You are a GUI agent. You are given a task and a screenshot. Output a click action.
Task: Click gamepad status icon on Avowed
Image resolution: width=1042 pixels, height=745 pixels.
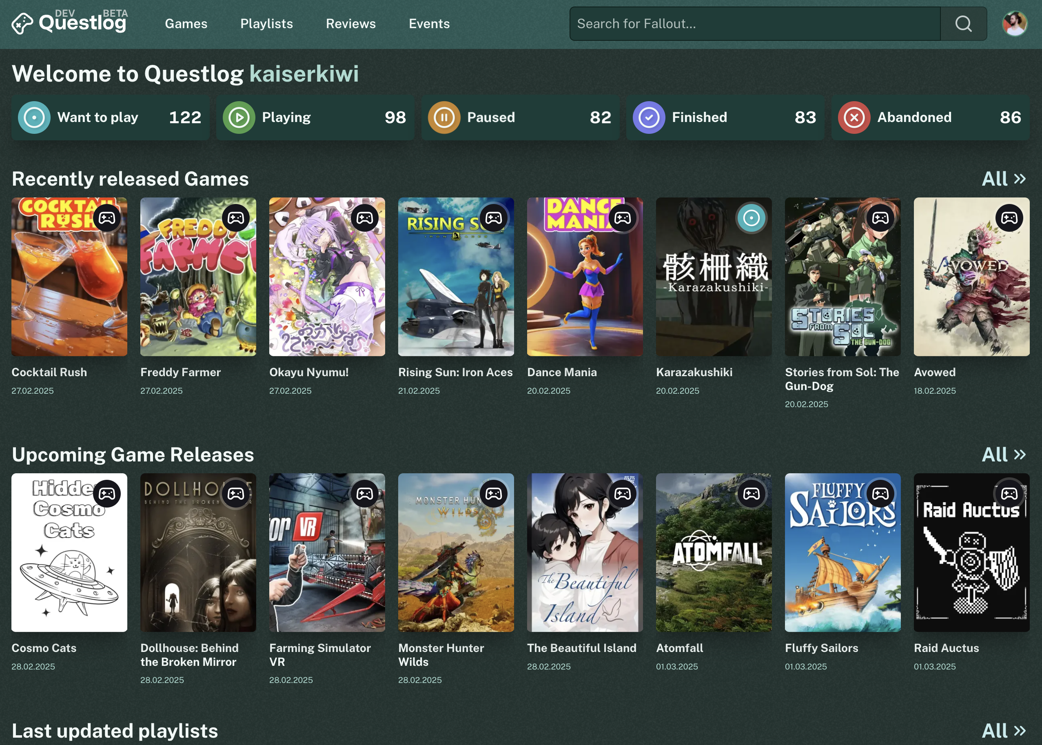1009,218
